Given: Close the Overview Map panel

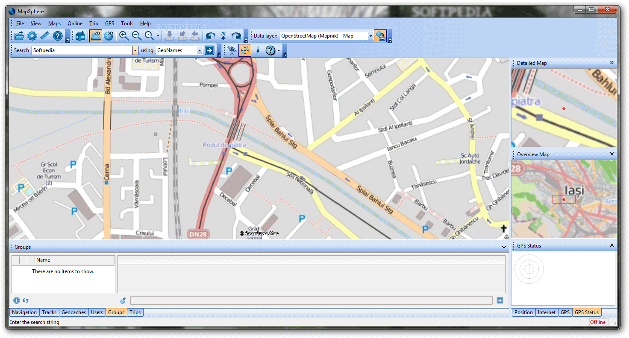Looking at the screenshot, I should click(611, 154).
